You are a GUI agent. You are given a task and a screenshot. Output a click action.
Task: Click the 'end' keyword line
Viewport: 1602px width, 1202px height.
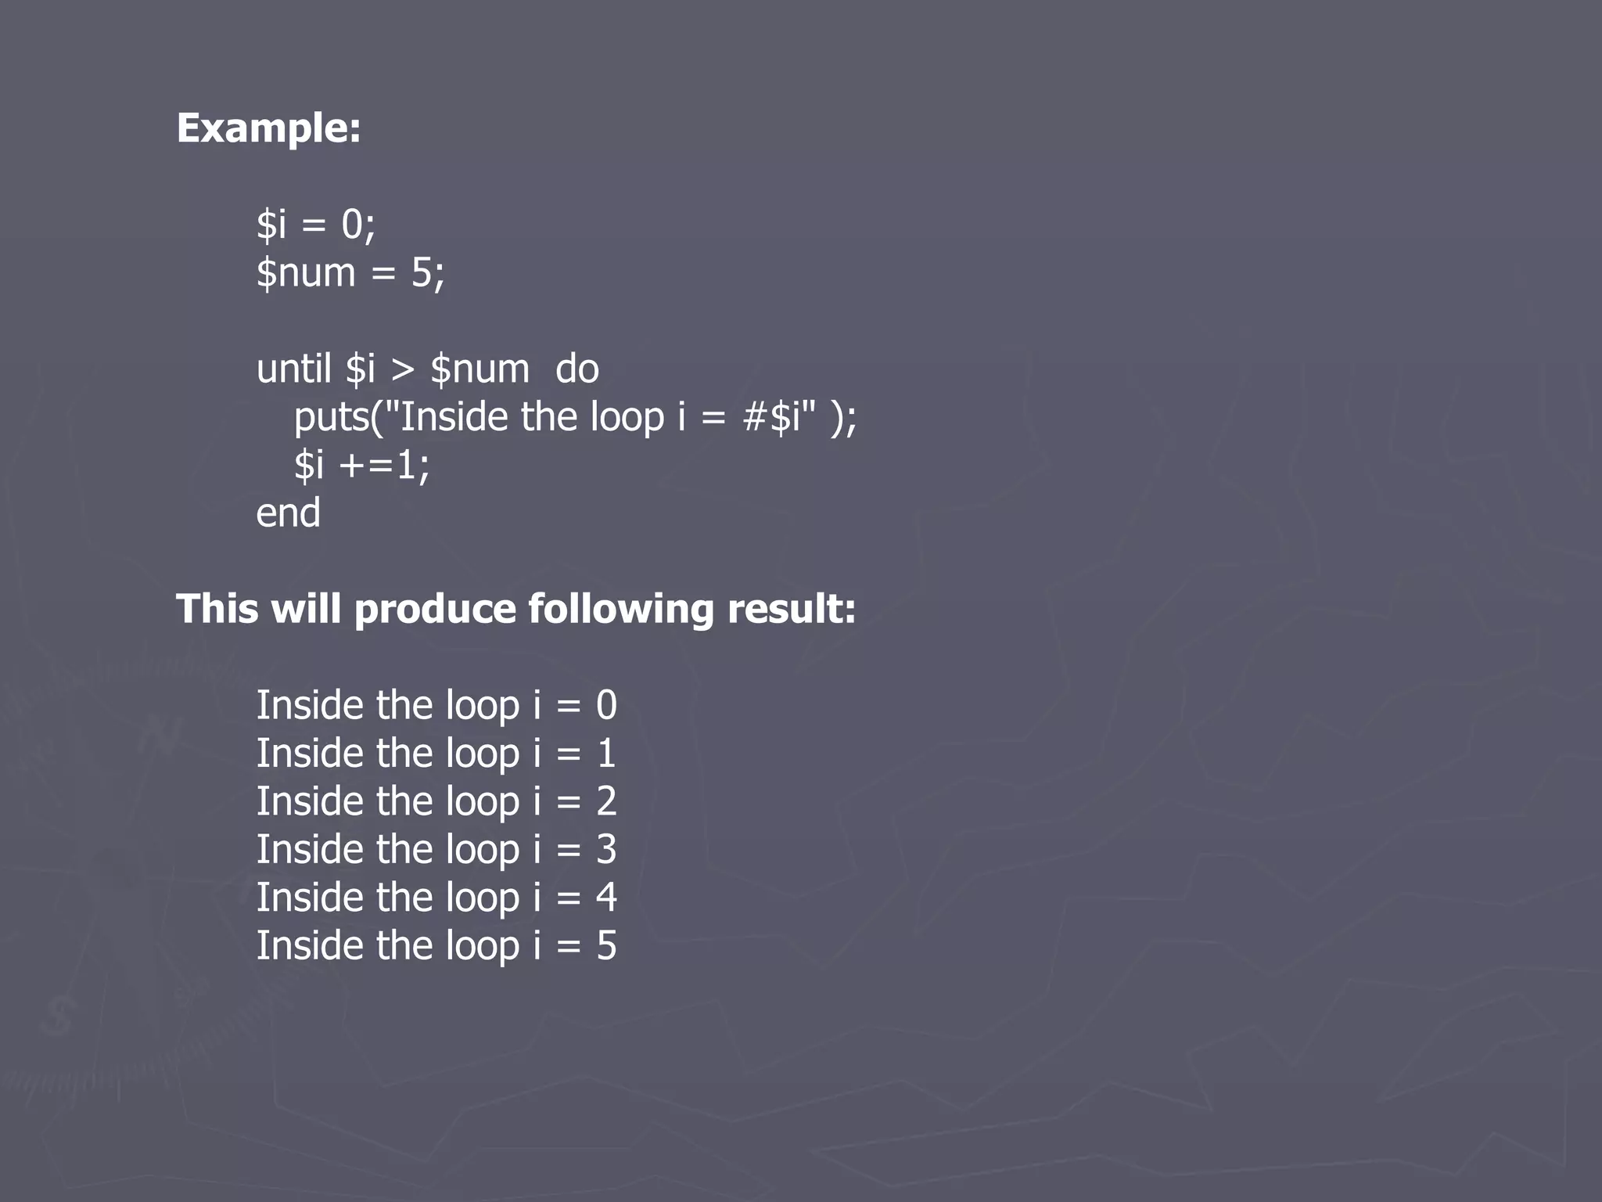click(x=288, y=513)
